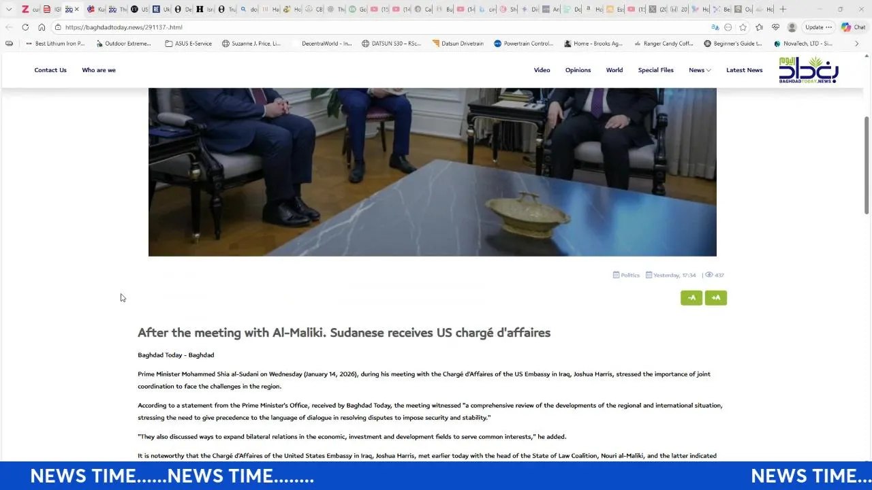This screenshot has height=490, width=872.
Task: Open Latest News page
Action: point(745,70)
